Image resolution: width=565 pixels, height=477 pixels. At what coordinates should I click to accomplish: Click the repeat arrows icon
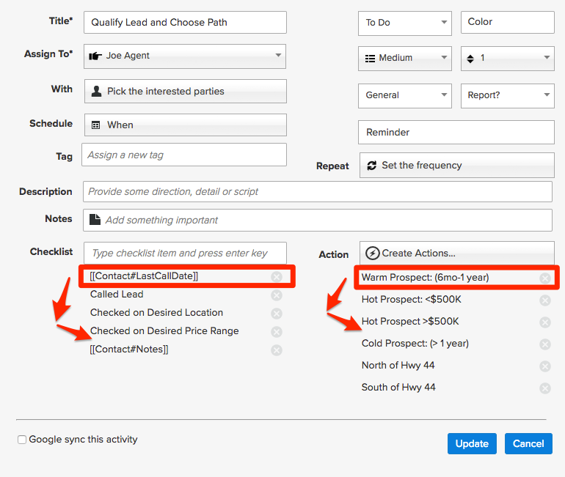tap(371, 166)
